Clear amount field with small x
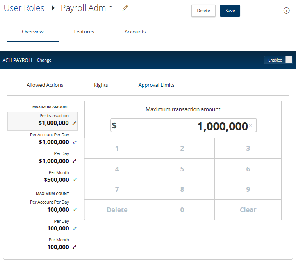 pos(250,125)
